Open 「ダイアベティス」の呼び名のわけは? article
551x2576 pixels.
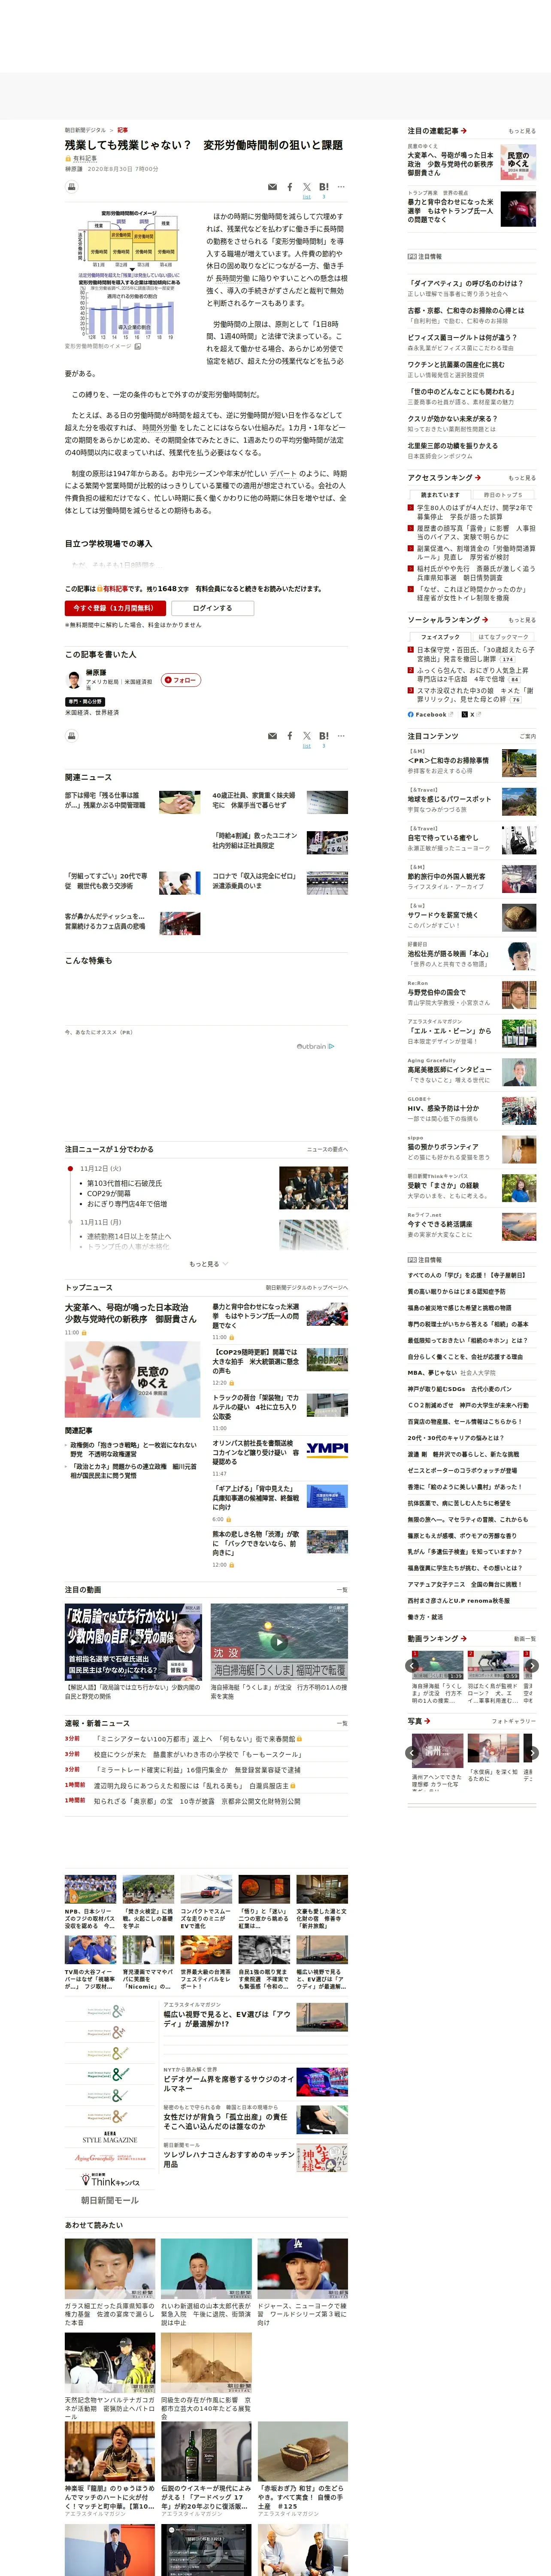465,283
